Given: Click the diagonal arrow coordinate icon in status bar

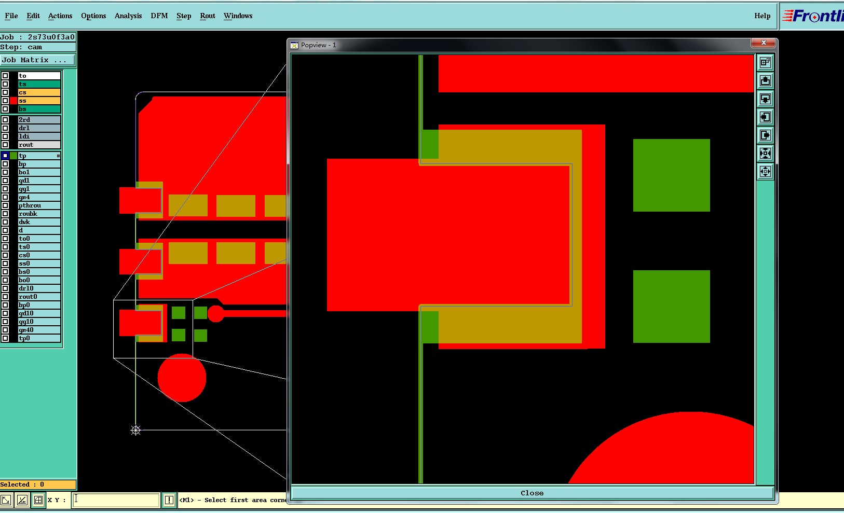Looking at the screenshot, I should coord(6,500).
